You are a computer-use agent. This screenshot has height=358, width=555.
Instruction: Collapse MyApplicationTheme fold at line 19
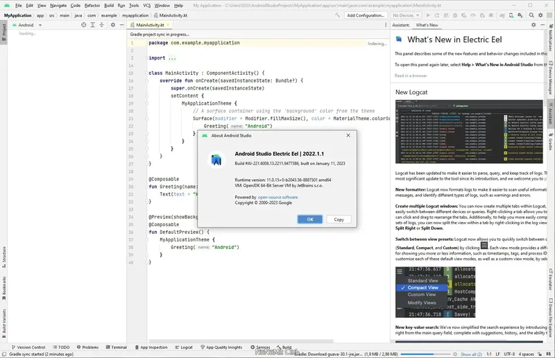[146, 103]
